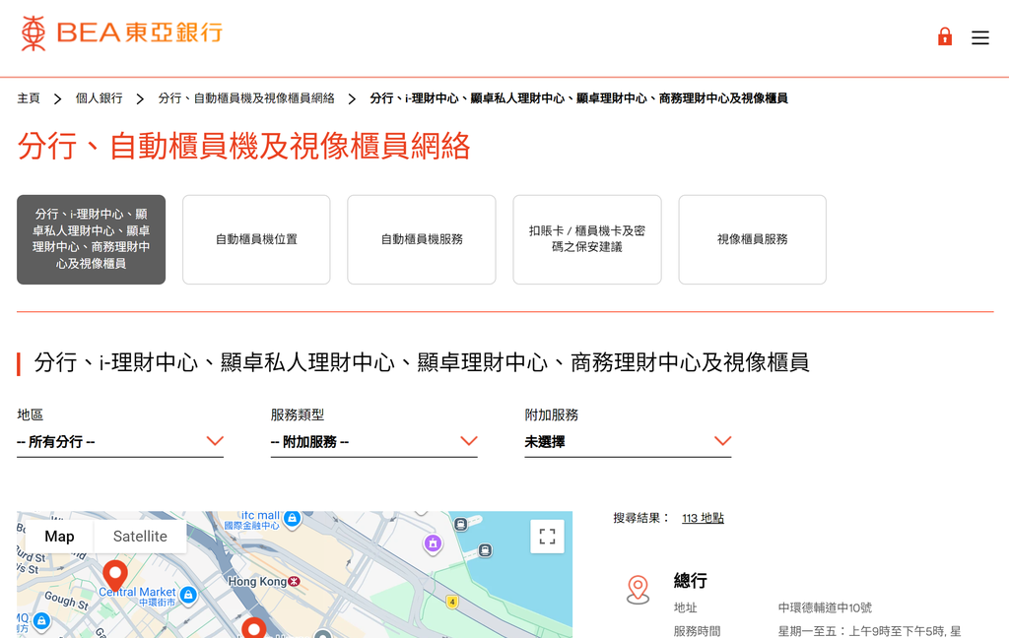Click the 搜尋結果： label
1009x638 pixels.
coord(641,518)
